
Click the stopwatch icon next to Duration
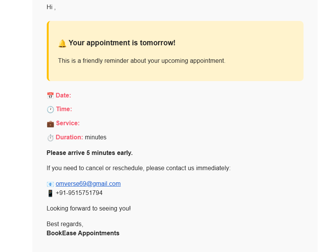[x=51, y=137]
